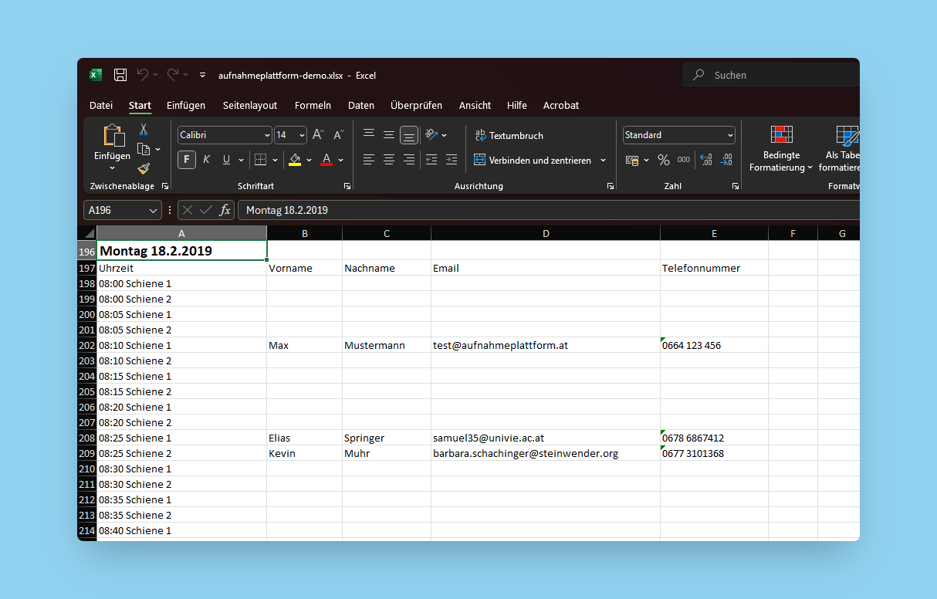Screen dimensions: 937x599
Task: Open the Calibri font name dropdown
Action: pyautogui.click(x=267, y=135)
